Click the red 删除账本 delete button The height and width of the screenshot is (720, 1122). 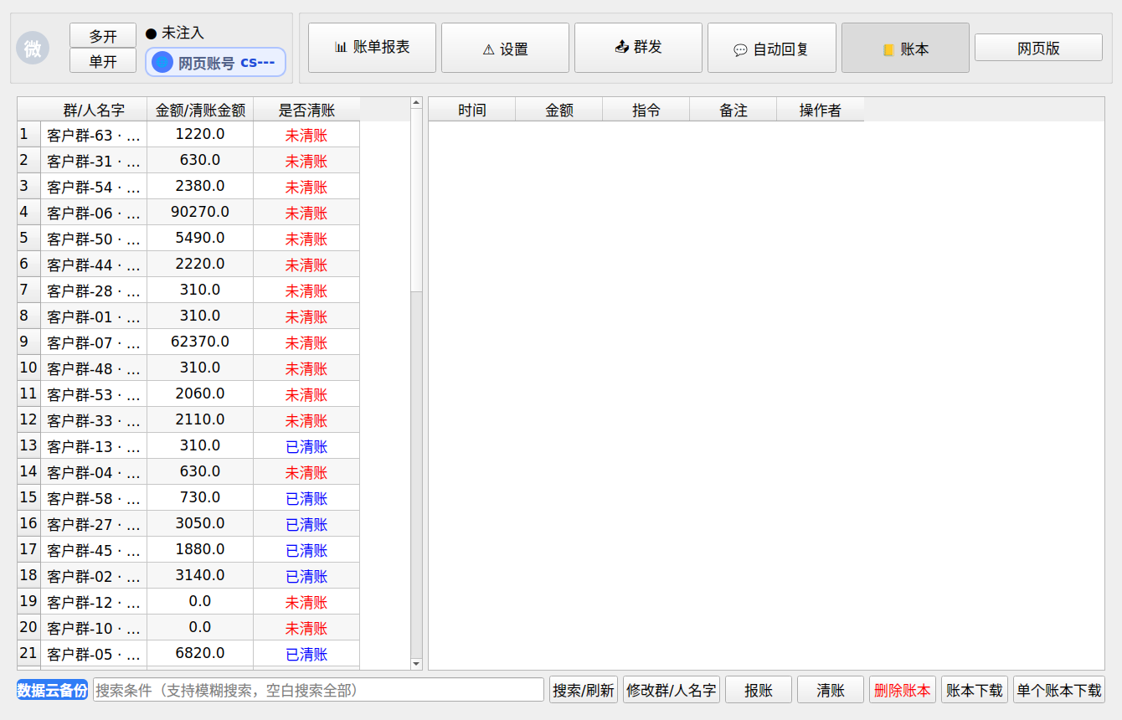(x=903, y=690)
